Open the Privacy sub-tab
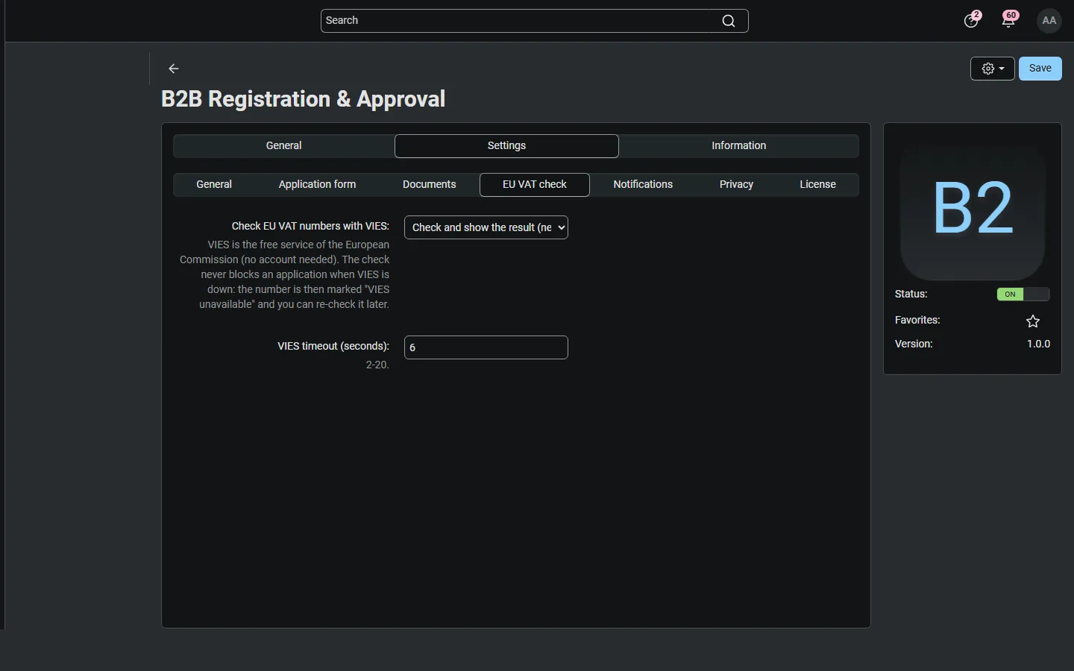Viewport: 1074px width, 671px height. (x=736, y=185)
